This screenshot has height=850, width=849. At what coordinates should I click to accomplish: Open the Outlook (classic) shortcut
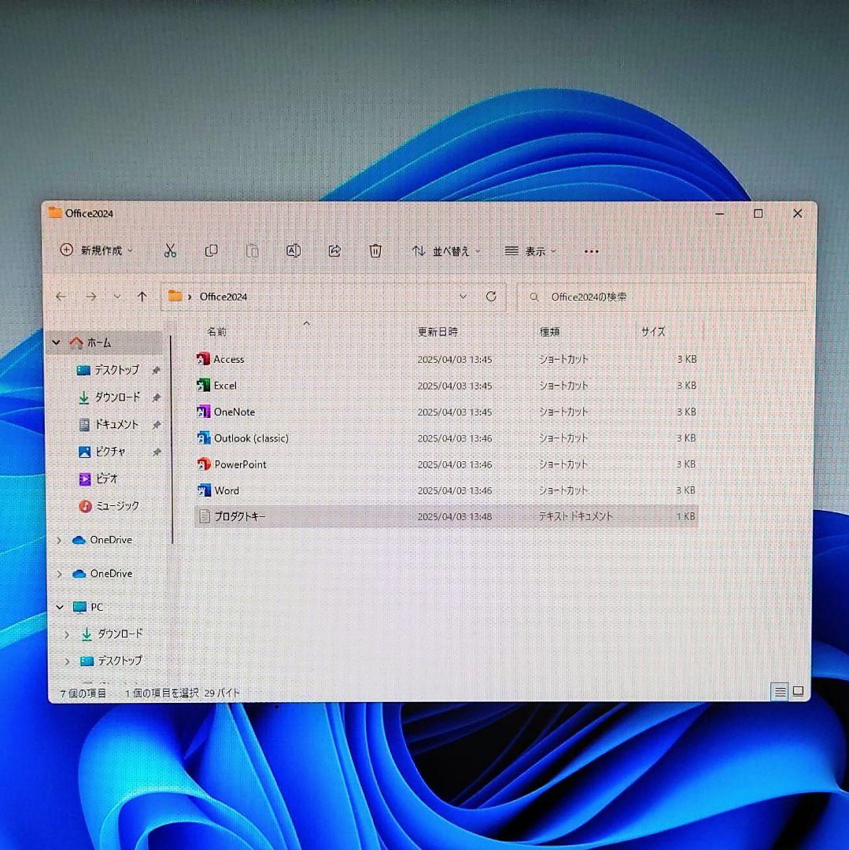pyautogui.click(x=250, y=438)
